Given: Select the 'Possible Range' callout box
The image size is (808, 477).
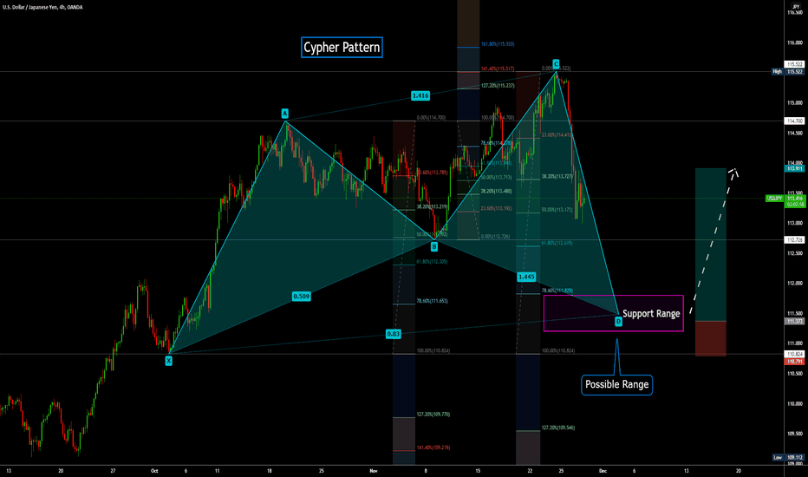Looking at the screenshot, I should (x=616, y=385).
